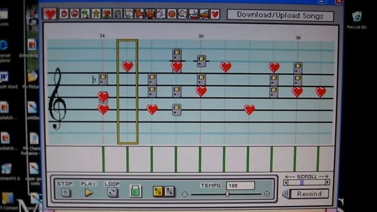Open the Recycle Bin desktop icon
Viewport: 377px width, 212px height.
click(357, 19)
